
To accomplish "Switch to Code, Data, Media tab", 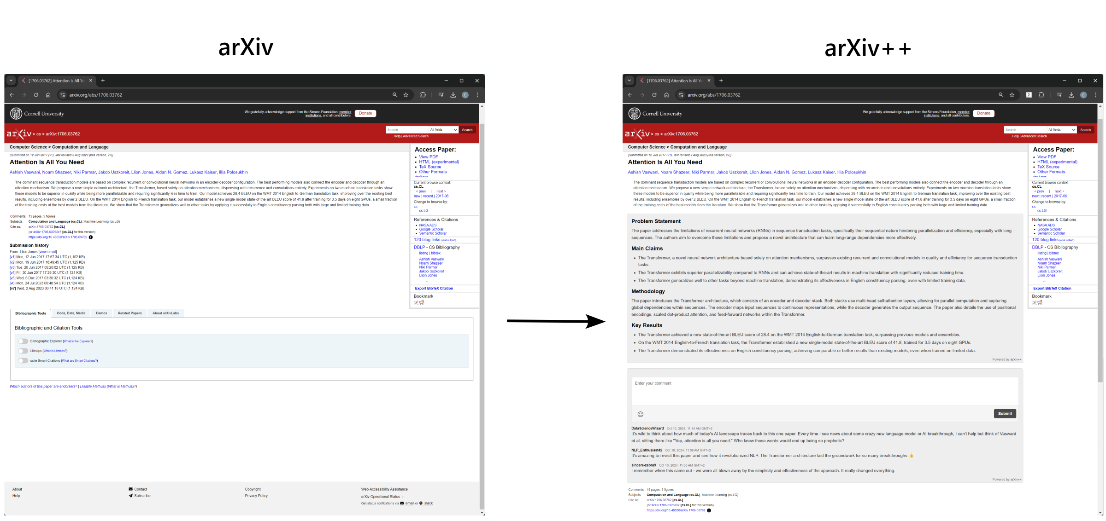I will pos(71,313).
